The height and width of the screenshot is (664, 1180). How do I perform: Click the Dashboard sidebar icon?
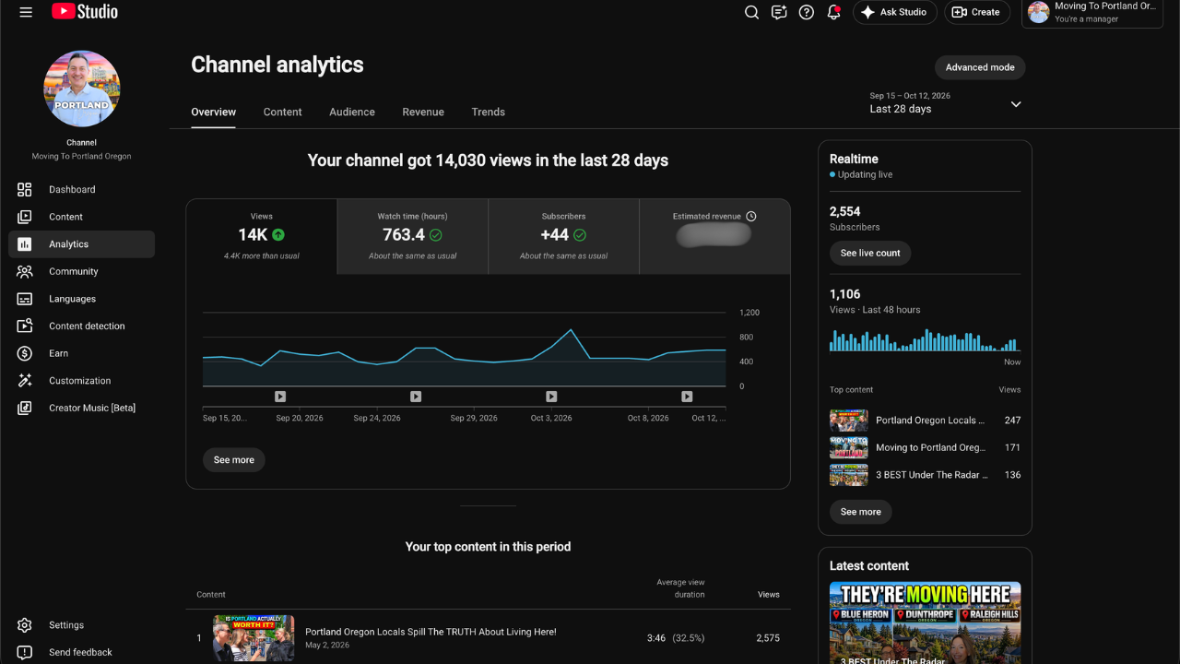coord(25,189)
